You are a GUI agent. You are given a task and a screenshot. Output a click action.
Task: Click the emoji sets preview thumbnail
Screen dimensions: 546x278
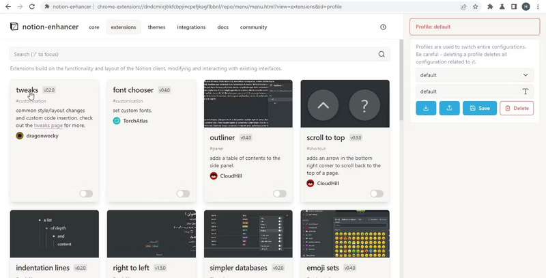point(345,234)
